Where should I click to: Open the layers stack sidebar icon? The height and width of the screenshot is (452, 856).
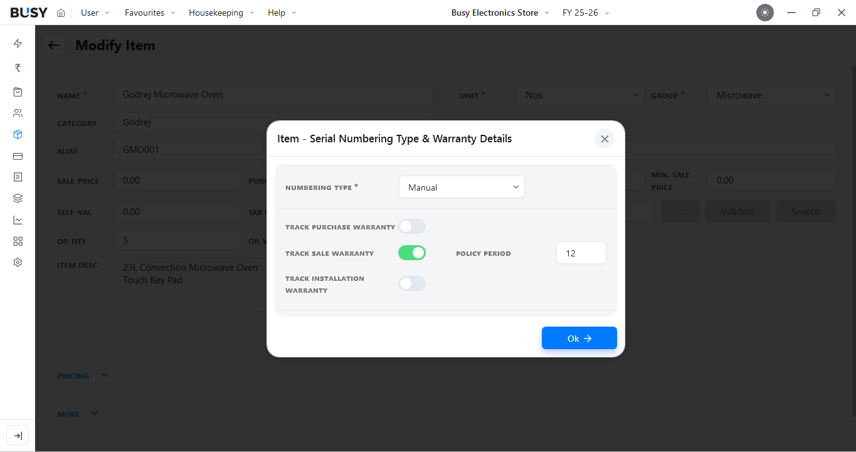18,198
